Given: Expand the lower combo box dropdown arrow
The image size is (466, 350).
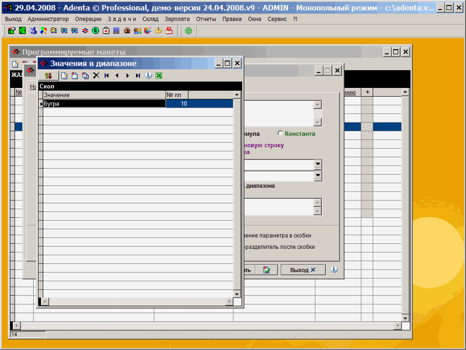Looking at the screenshot, I should [x=318, y=175].
